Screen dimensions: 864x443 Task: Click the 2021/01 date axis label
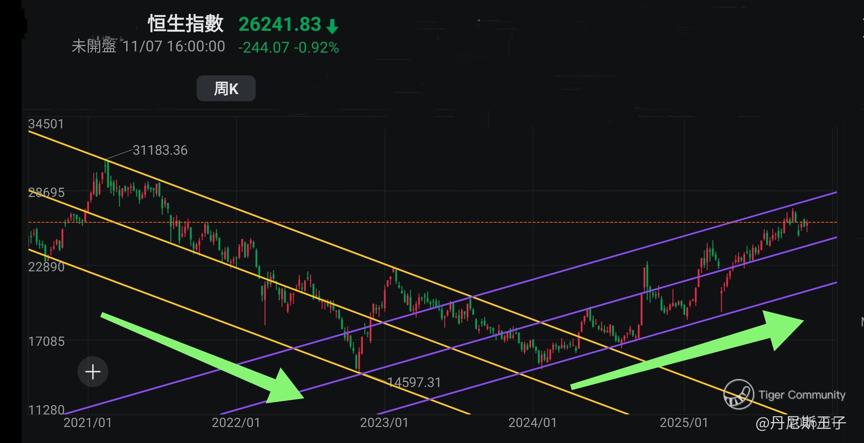point(88,423)
